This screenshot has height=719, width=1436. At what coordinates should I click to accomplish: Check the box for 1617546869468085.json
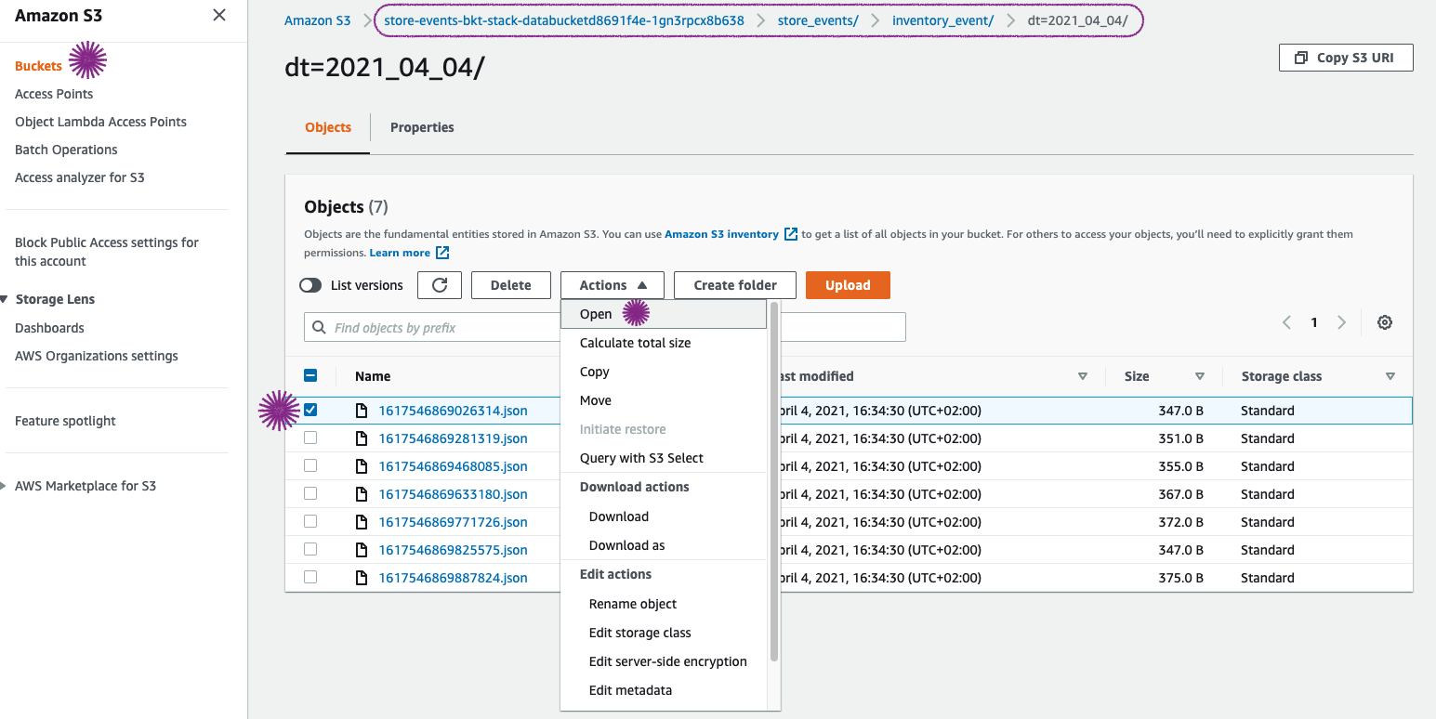coord(310,465)
